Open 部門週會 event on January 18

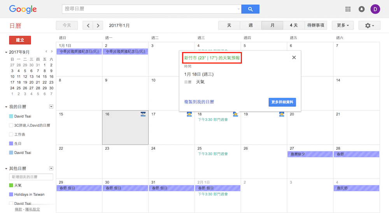pyautogui.click(x=213, y=120)
